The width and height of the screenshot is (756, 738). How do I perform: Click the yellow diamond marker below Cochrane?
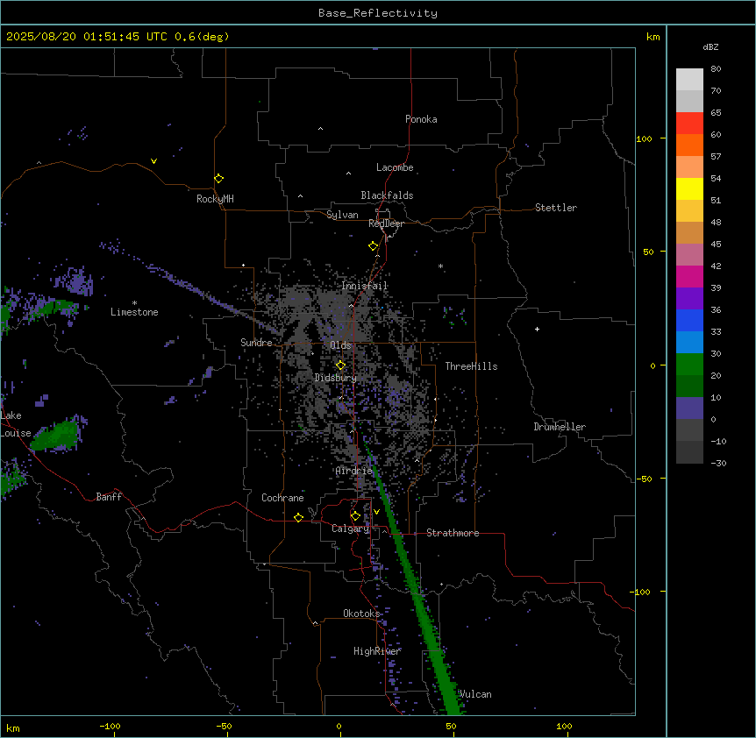click(298, 517)
